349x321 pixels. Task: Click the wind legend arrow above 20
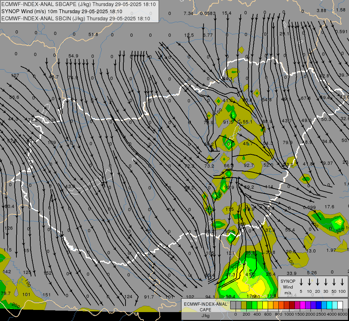pyautogui.click(x=317, y=282)
